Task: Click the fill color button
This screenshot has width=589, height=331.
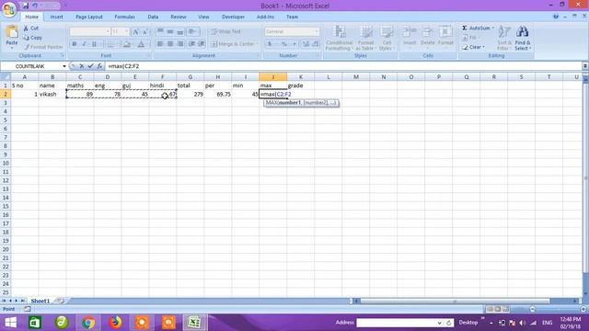Action: tap(127, 44)
